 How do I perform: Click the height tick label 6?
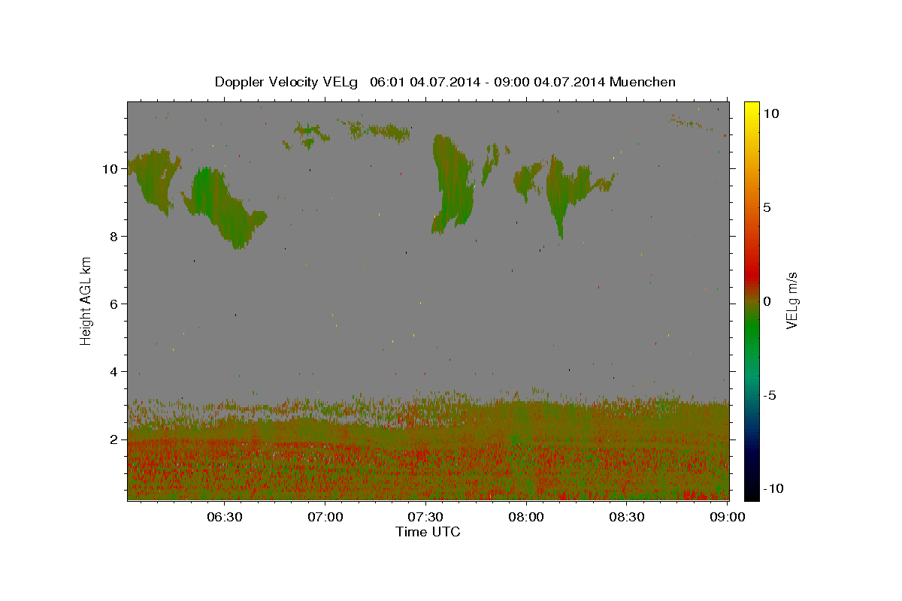click(x=114, y=304)
